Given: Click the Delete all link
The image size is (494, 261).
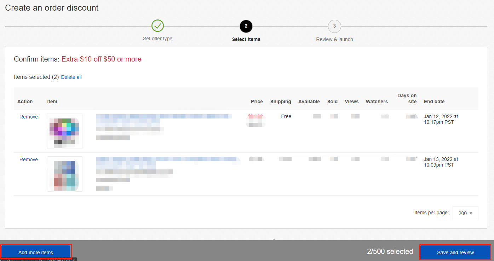Looking at the screenshot, I should tap(71, 77).
